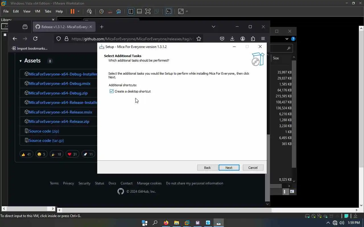Enter VMware full screen mode icon

click(148, 11)
